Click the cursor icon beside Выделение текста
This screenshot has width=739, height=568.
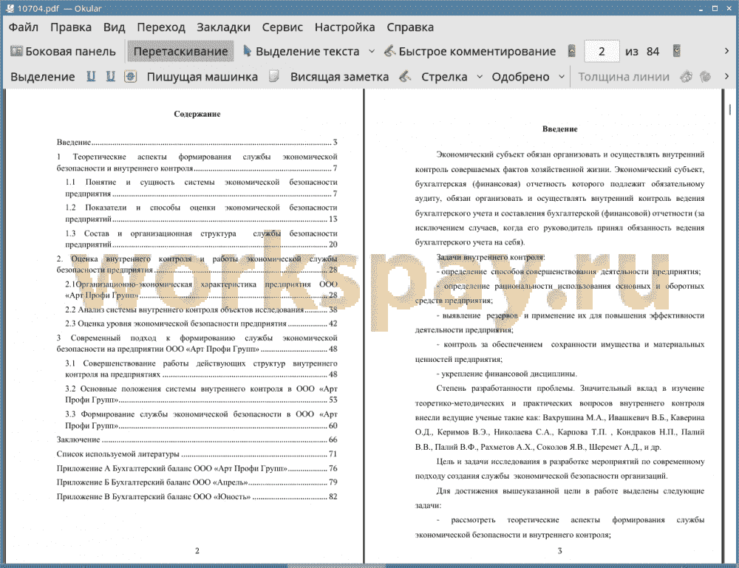248,51
